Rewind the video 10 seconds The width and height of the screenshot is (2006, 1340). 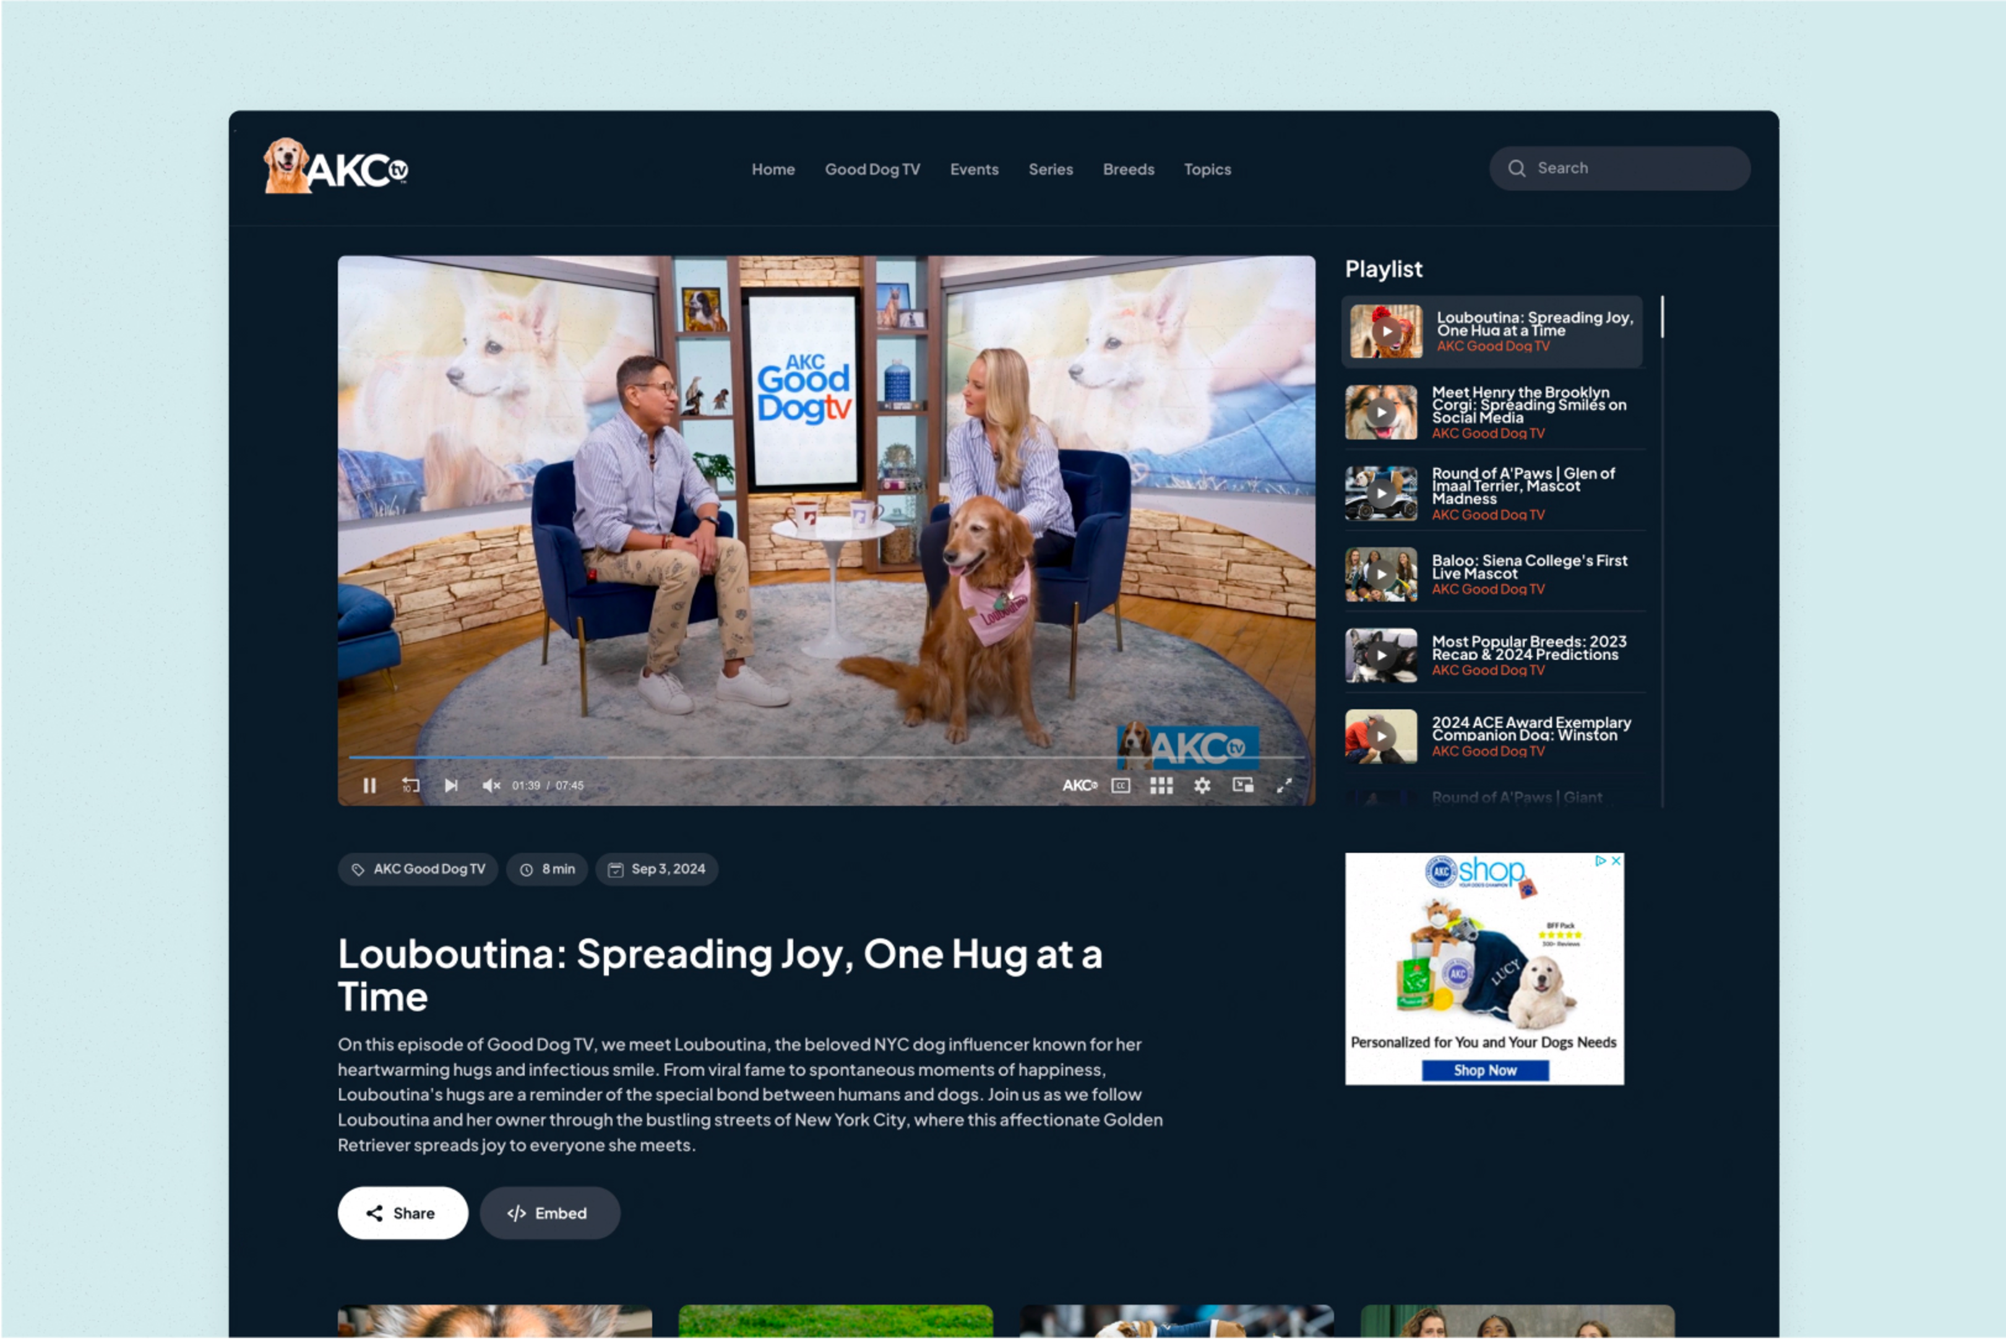[411, 785]
